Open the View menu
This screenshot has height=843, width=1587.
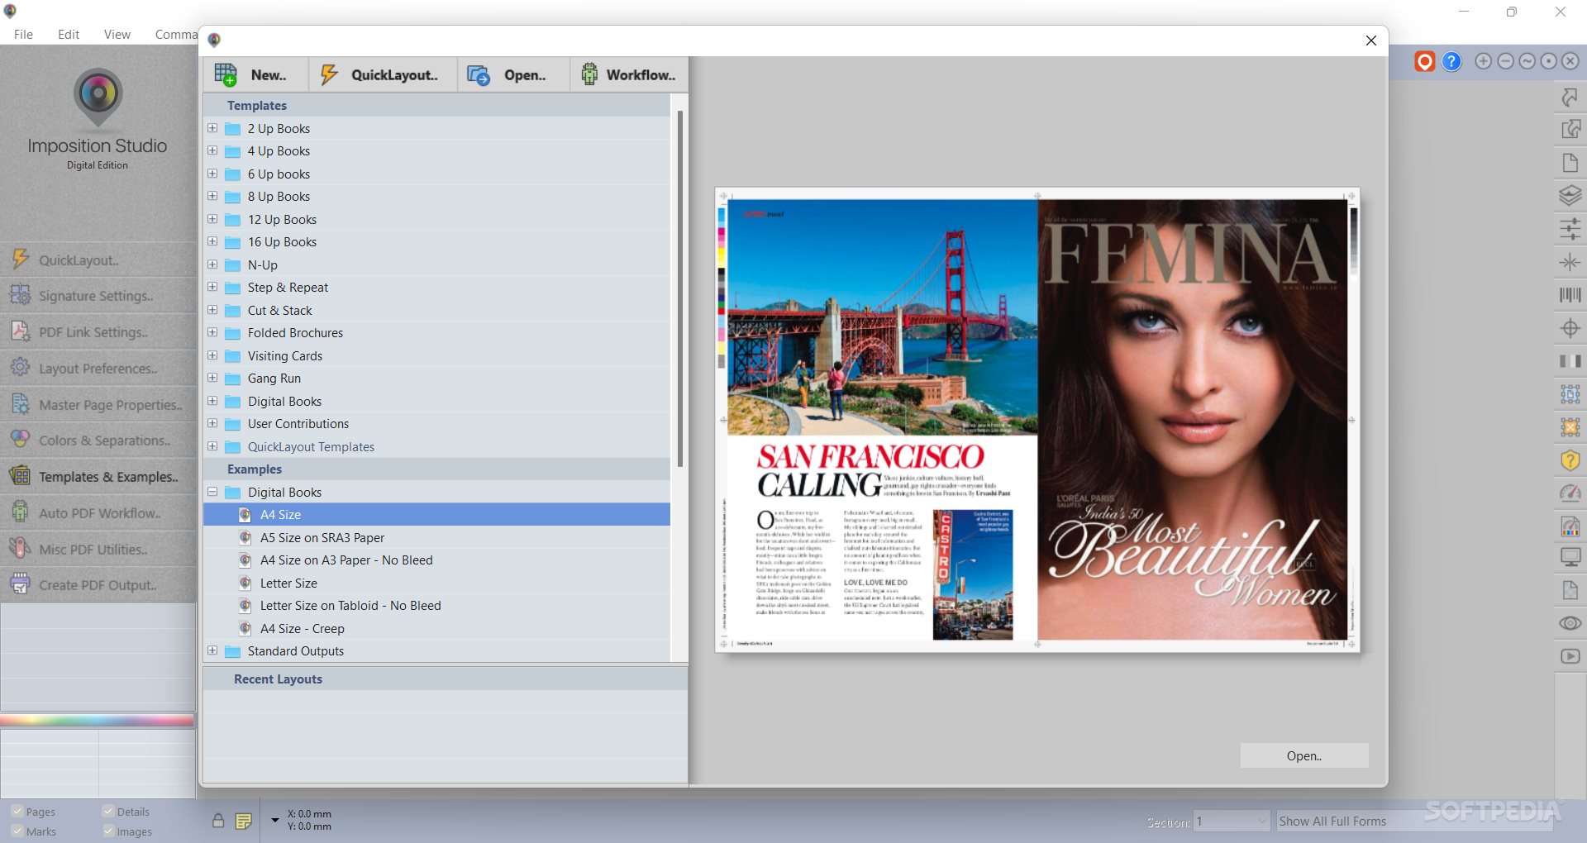(x=117, y=34)
